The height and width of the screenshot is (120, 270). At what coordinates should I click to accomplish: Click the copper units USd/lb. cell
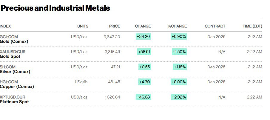tap(82, 82)
